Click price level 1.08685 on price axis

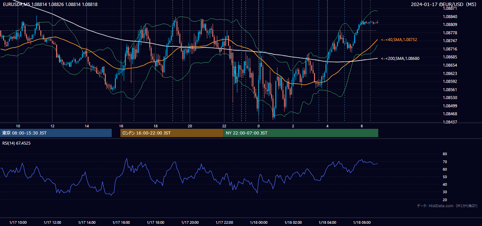[x=450, y=57]
